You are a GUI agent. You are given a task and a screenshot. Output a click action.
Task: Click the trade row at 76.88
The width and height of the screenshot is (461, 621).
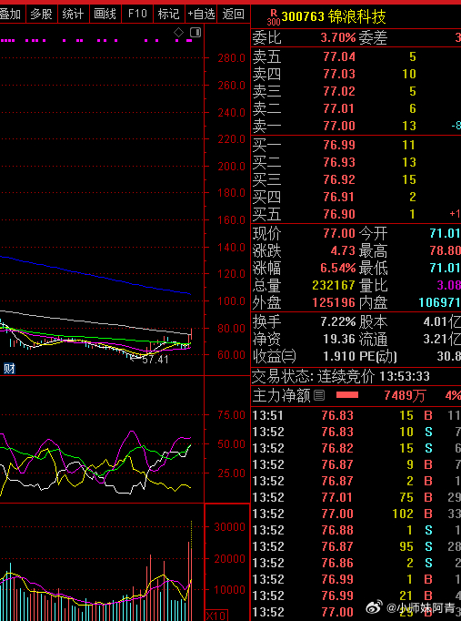[356, 530]
